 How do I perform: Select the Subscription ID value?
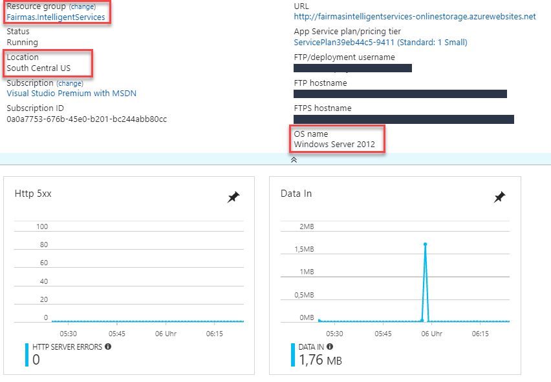(x=87, y=119)
